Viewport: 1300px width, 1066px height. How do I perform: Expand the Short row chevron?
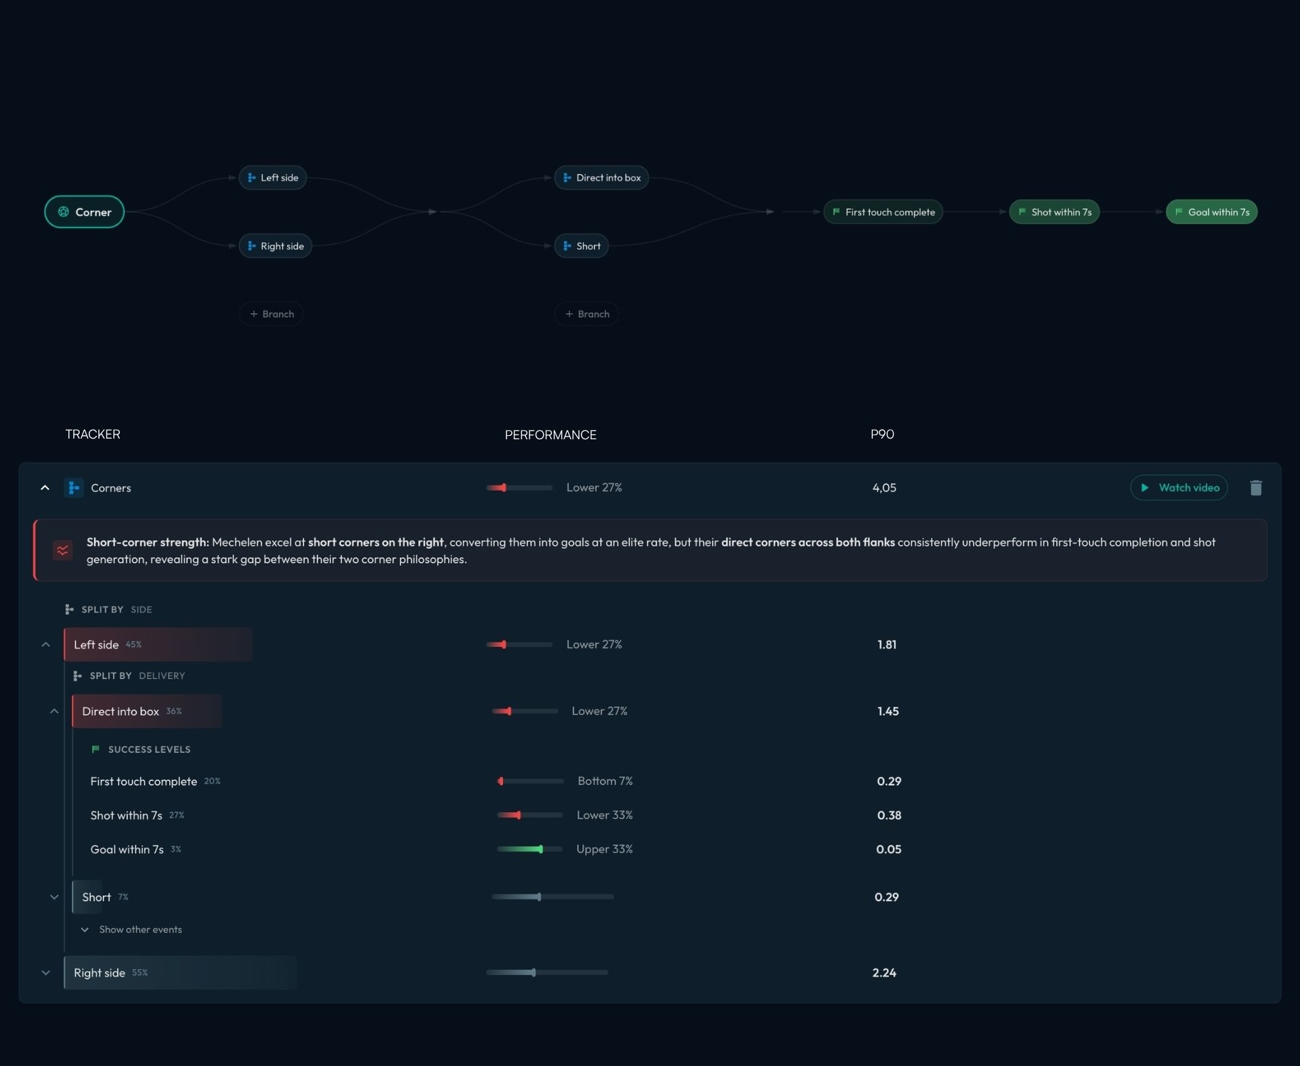(54, 897)
